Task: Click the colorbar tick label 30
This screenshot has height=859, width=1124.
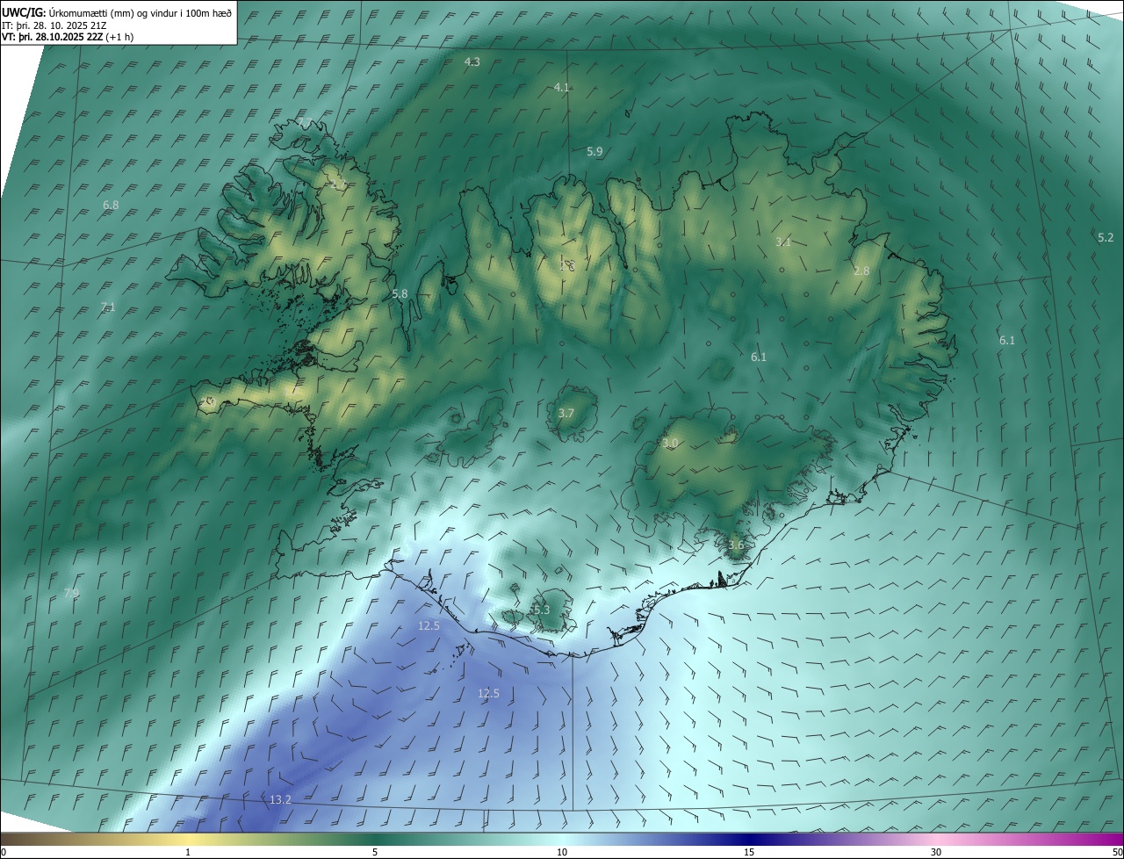Action: click(x=936, y=852)
